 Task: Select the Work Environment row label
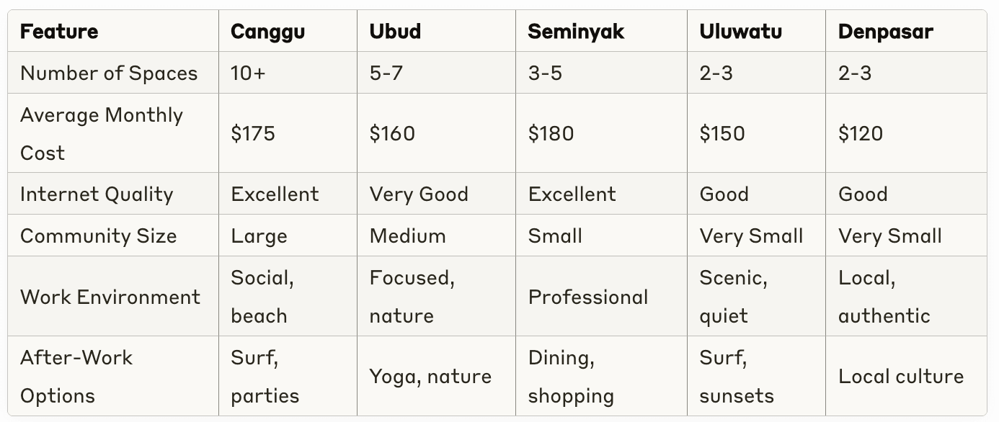pyautogui.click(x=110, y=297)
